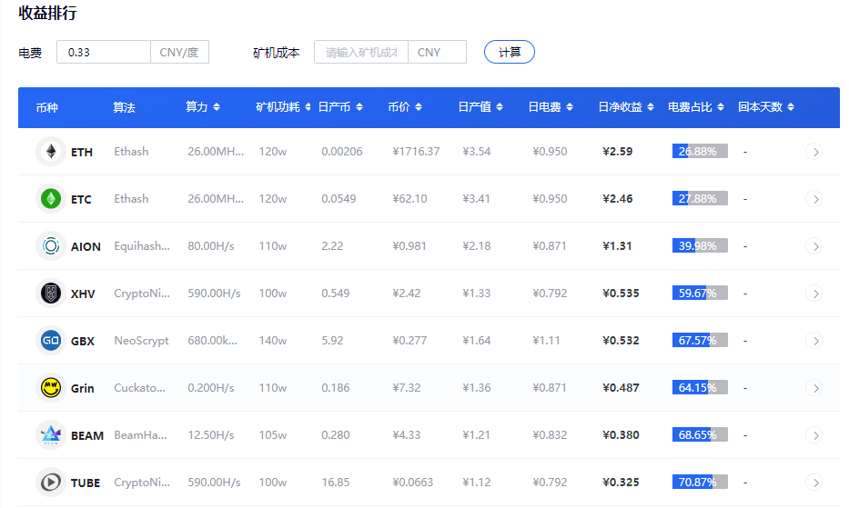Sort by 回本天数 column
This screenshot has height=508, width=849.
[765, 107]
